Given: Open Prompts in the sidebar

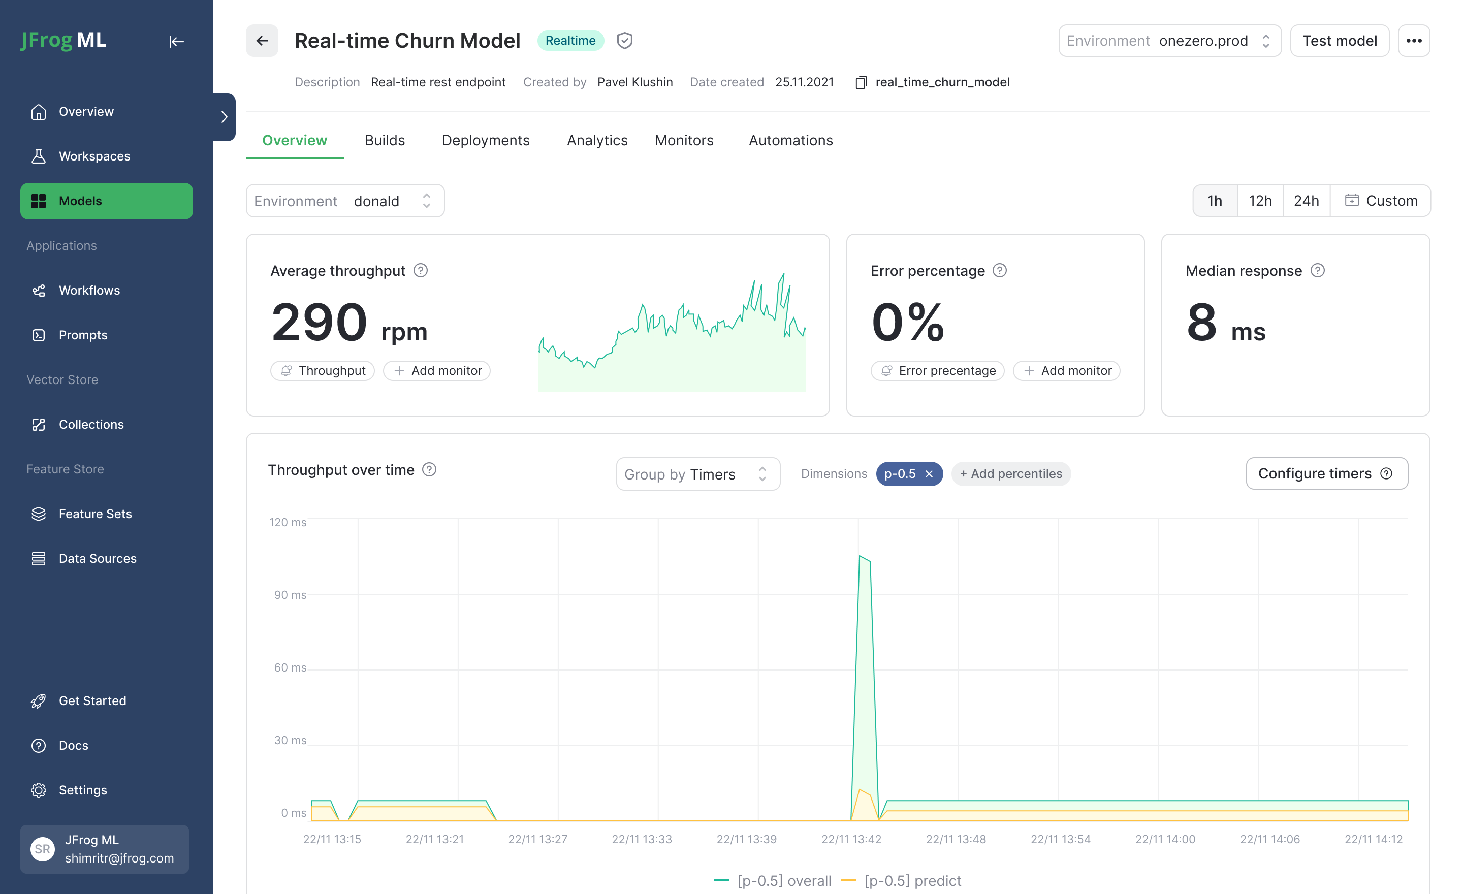Looking at the screenshot, I should pyautogui.click(x=107, y=335).
